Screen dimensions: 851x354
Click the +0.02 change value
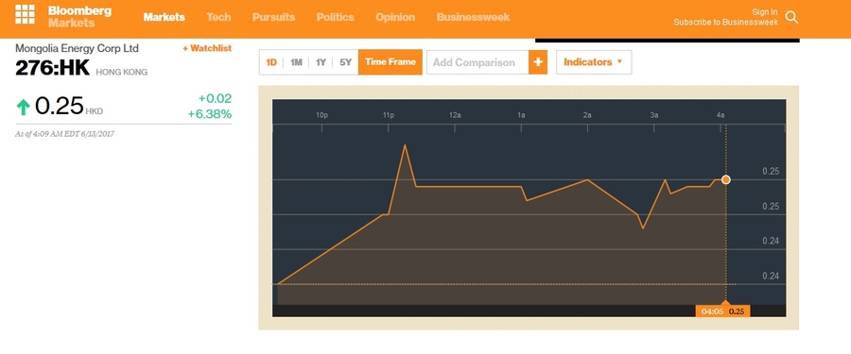[x=215, y=99]
